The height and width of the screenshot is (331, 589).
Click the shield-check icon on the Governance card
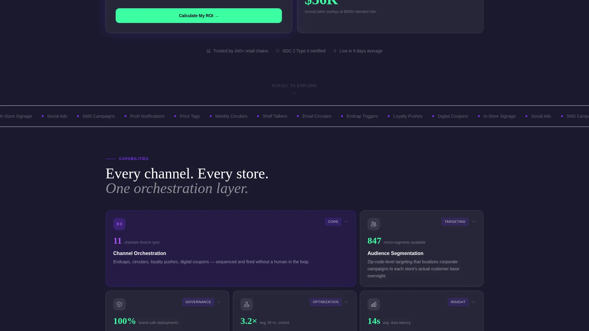119,304
